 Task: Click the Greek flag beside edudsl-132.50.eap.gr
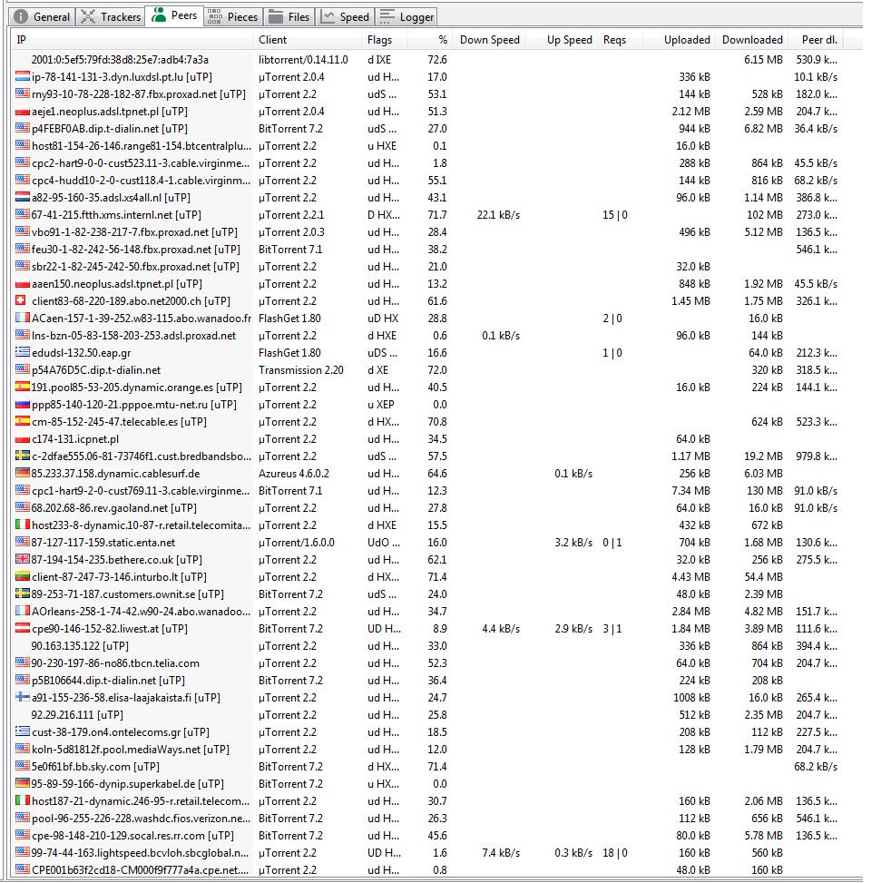pos(23,352)
